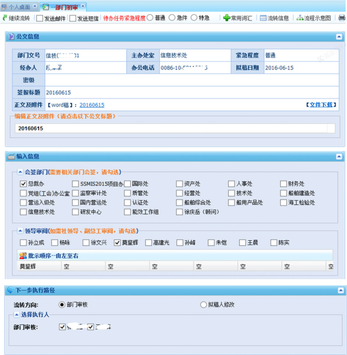347x355 pixels.
Task: Open the 20160615 word document link
Action: (x=92, y=105)
